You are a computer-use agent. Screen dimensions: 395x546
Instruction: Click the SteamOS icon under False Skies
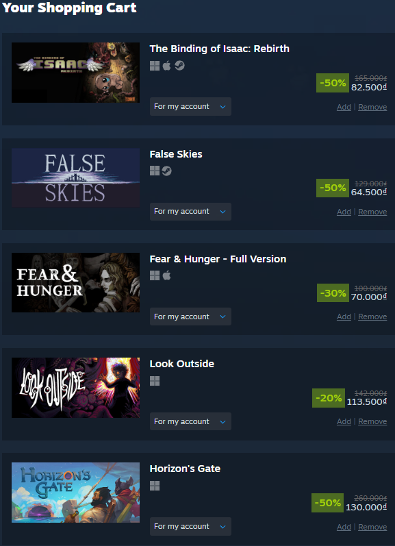pos(167,171)
